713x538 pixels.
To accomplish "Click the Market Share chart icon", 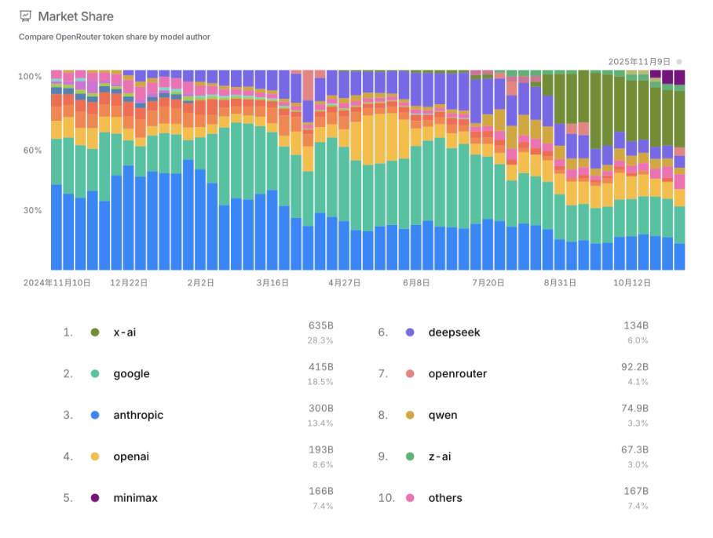I will pos(26,16).
